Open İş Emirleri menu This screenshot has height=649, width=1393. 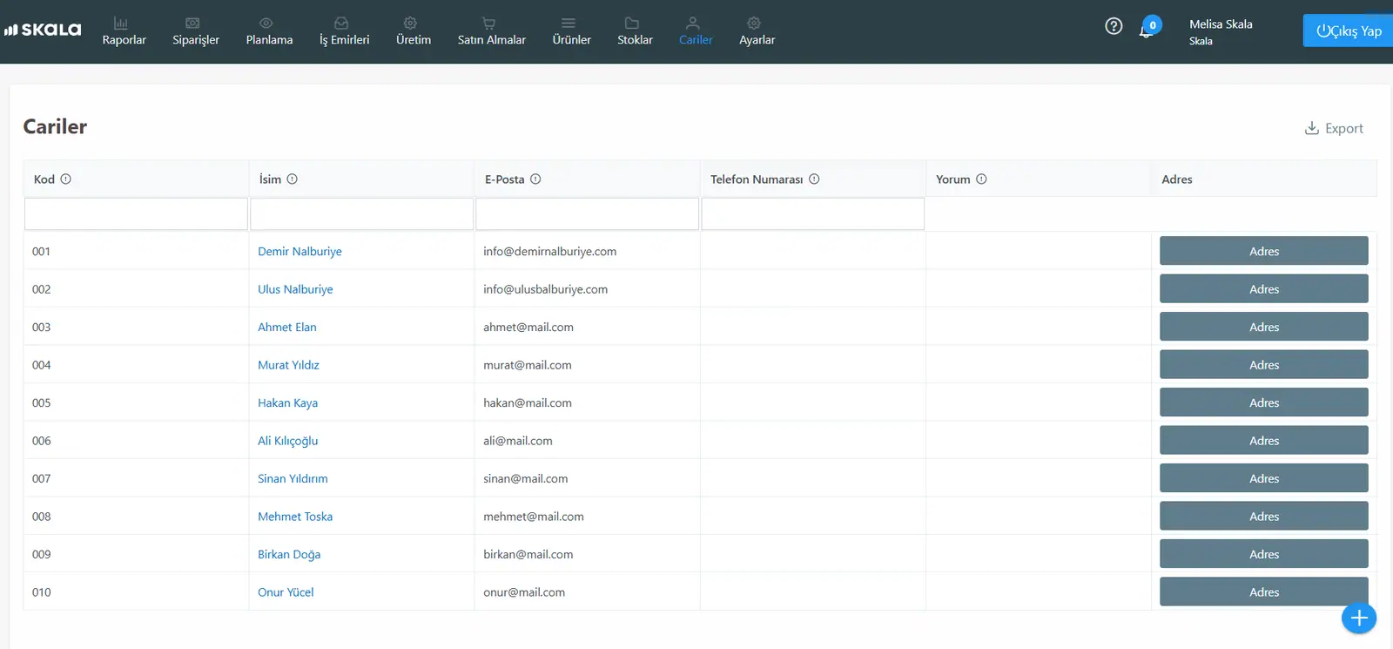(344, 31)
